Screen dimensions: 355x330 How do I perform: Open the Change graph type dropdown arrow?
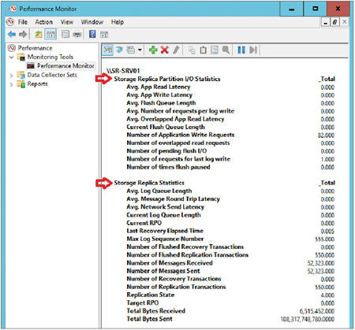[x=140, y=50]
